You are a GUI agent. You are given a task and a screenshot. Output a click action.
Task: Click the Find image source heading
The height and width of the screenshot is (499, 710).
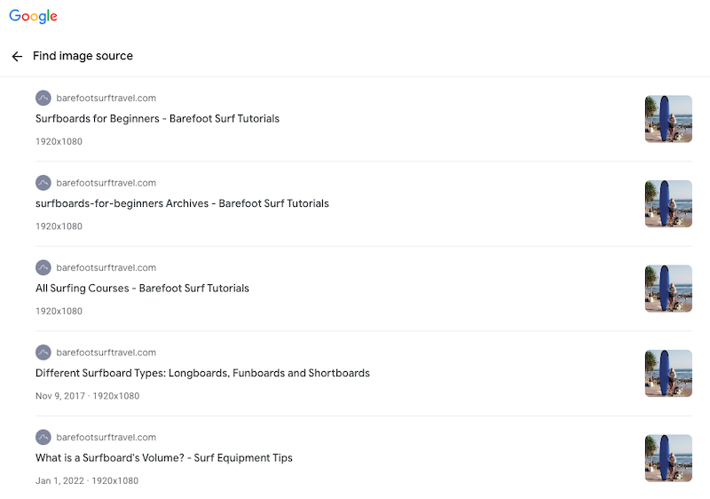tap(83, 56)
